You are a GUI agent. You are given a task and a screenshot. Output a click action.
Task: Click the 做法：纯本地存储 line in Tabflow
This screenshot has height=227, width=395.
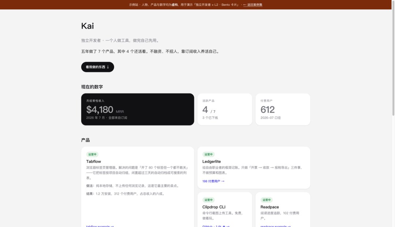pyautogui.click(x=133, y=186)
